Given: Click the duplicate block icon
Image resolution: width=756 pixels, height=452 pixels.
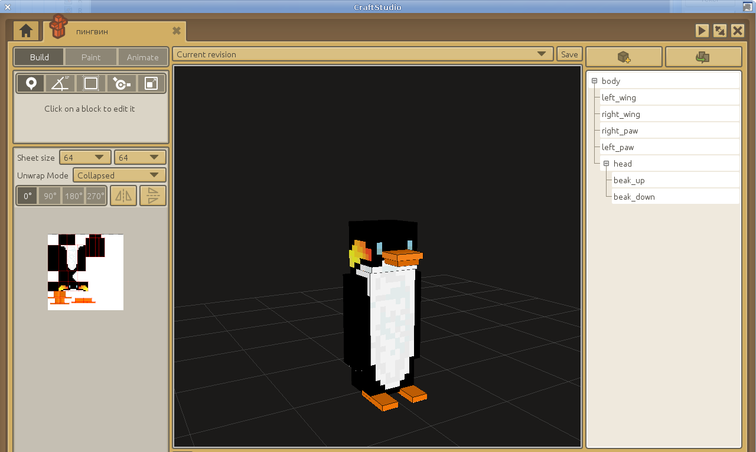Looking at the screenshot, I should click(x=703, y=57).
